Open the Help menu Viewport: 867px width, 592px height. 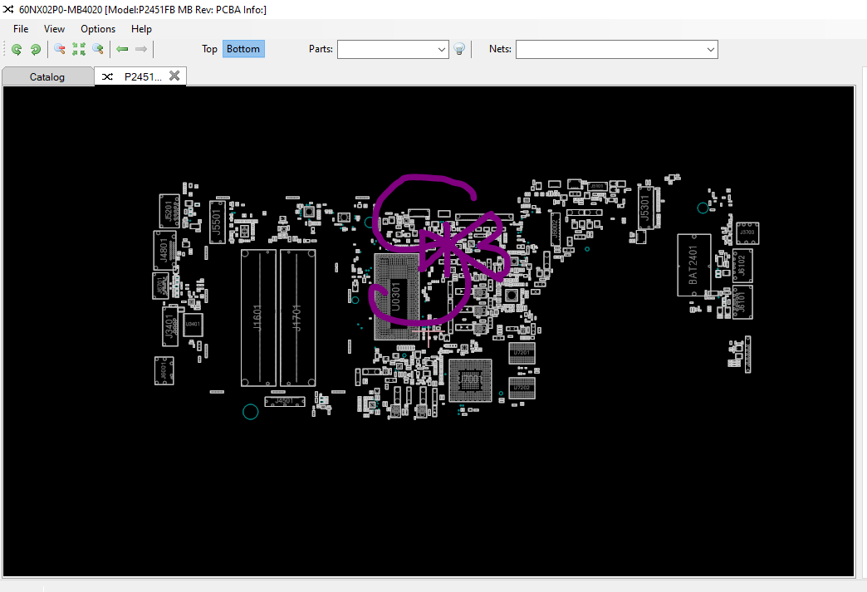pyautogui.click(x=141, y=29)
